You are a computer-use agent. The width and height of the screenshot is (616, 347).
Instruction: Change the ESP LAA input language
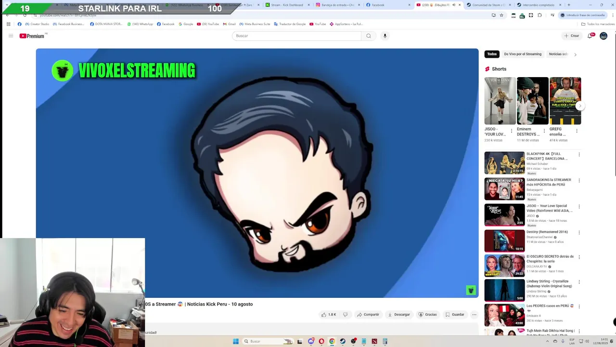(x=573, y=341)
